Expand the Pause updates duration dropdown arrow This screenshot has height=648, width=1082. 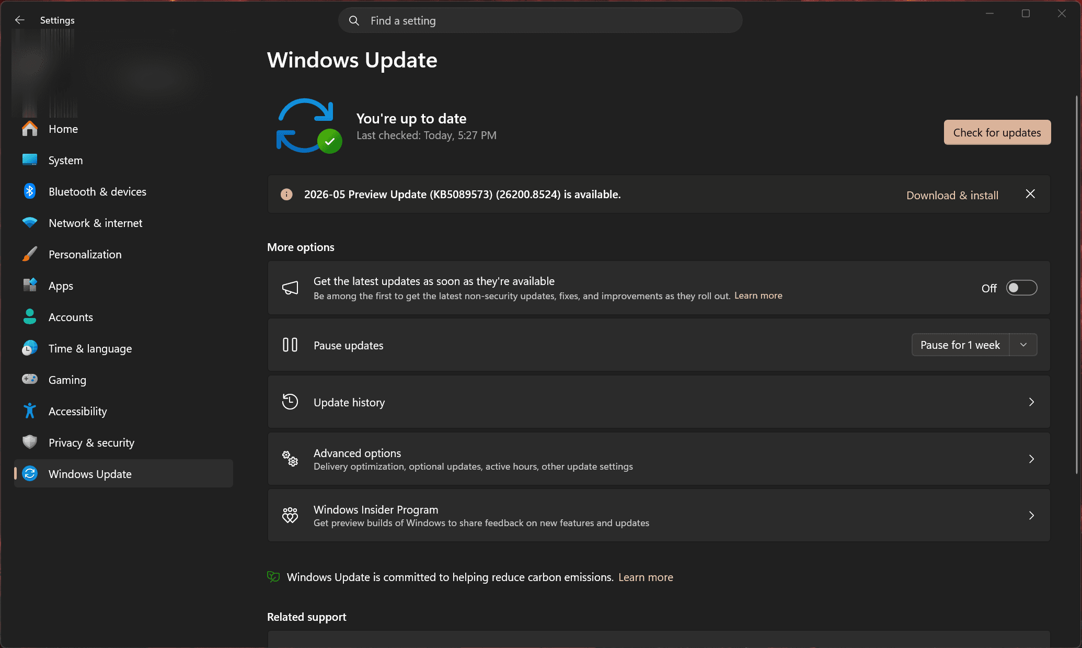point(1023,345)
